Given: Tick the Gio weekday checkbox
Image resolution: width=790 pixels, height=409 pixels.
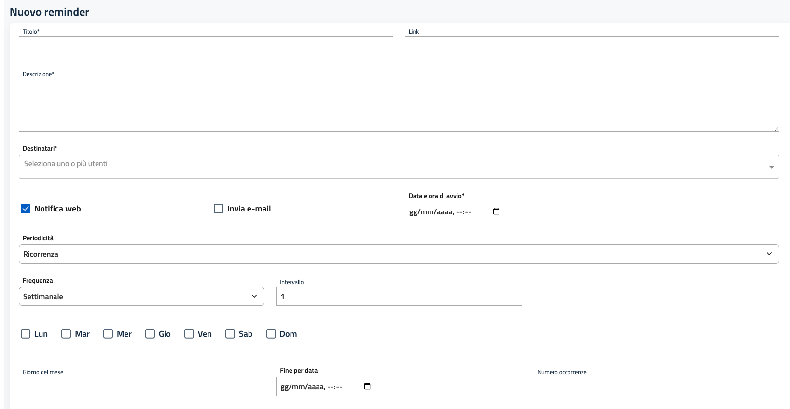Looking at the screenshot, I should [x=150, y=334].
